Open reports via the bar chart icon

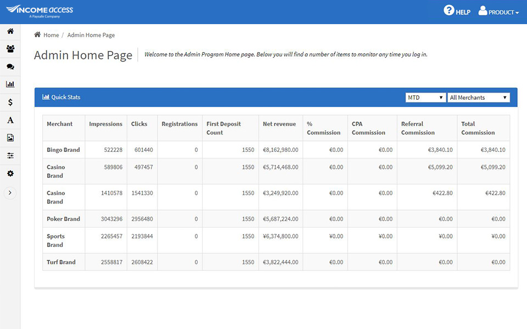(x=10, y=84)
